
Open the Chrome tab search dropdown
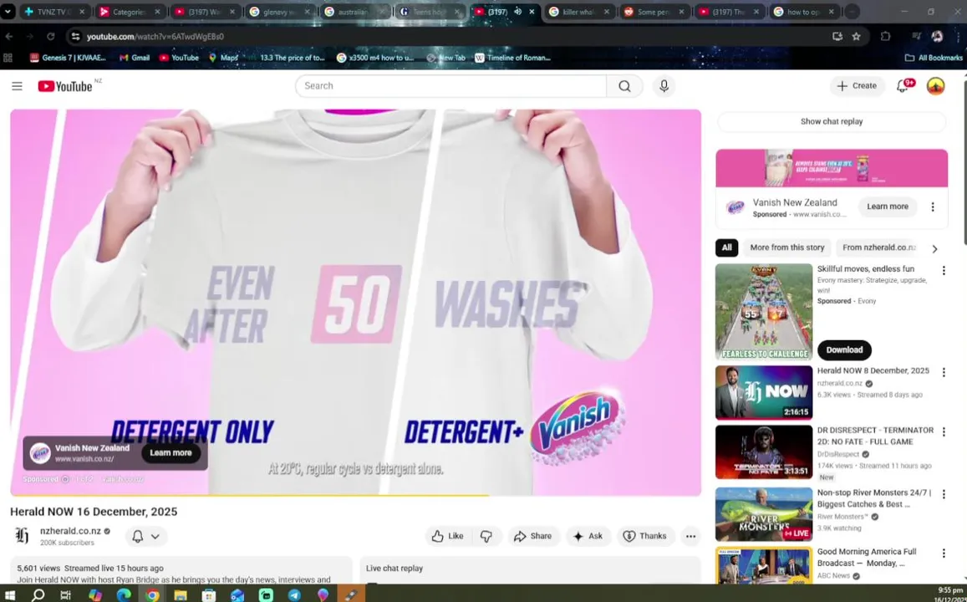pyautogui.click(x=8, y=12)
